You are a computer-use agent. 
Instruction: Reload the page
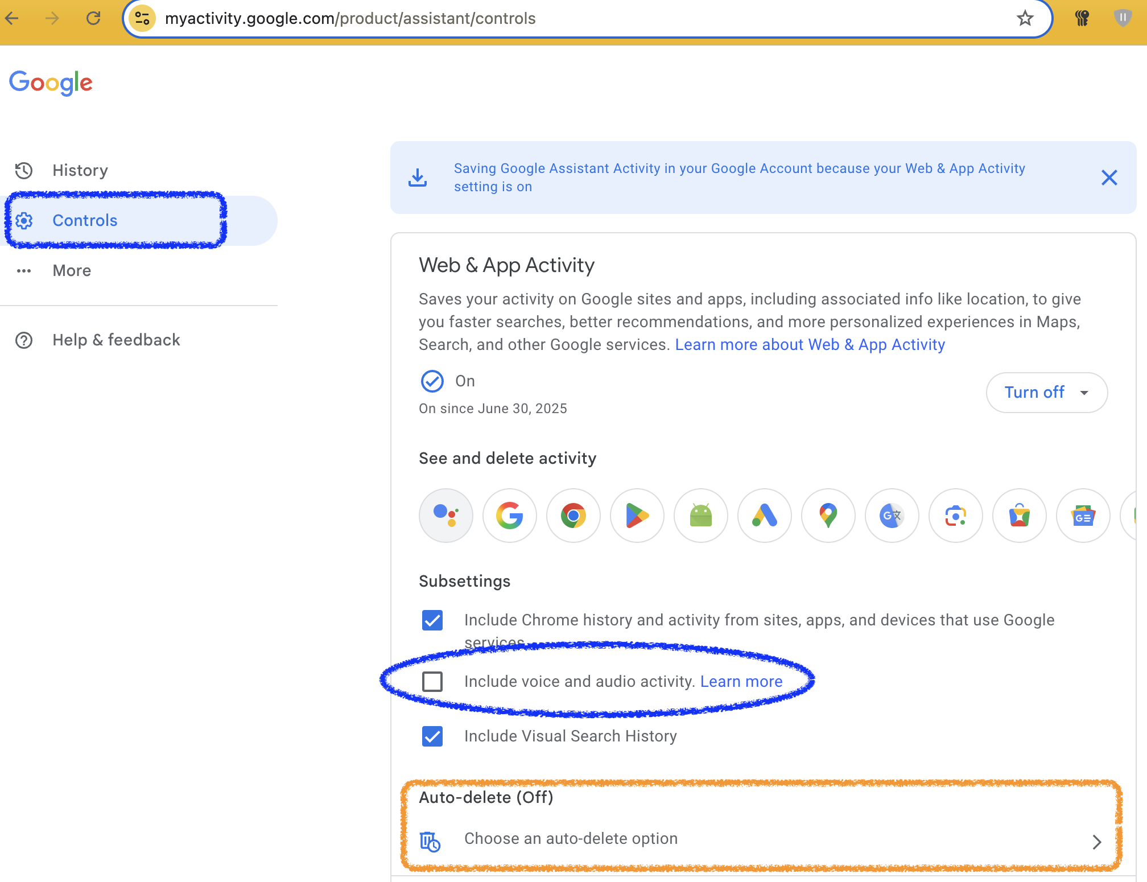click(x=93, y=19)
